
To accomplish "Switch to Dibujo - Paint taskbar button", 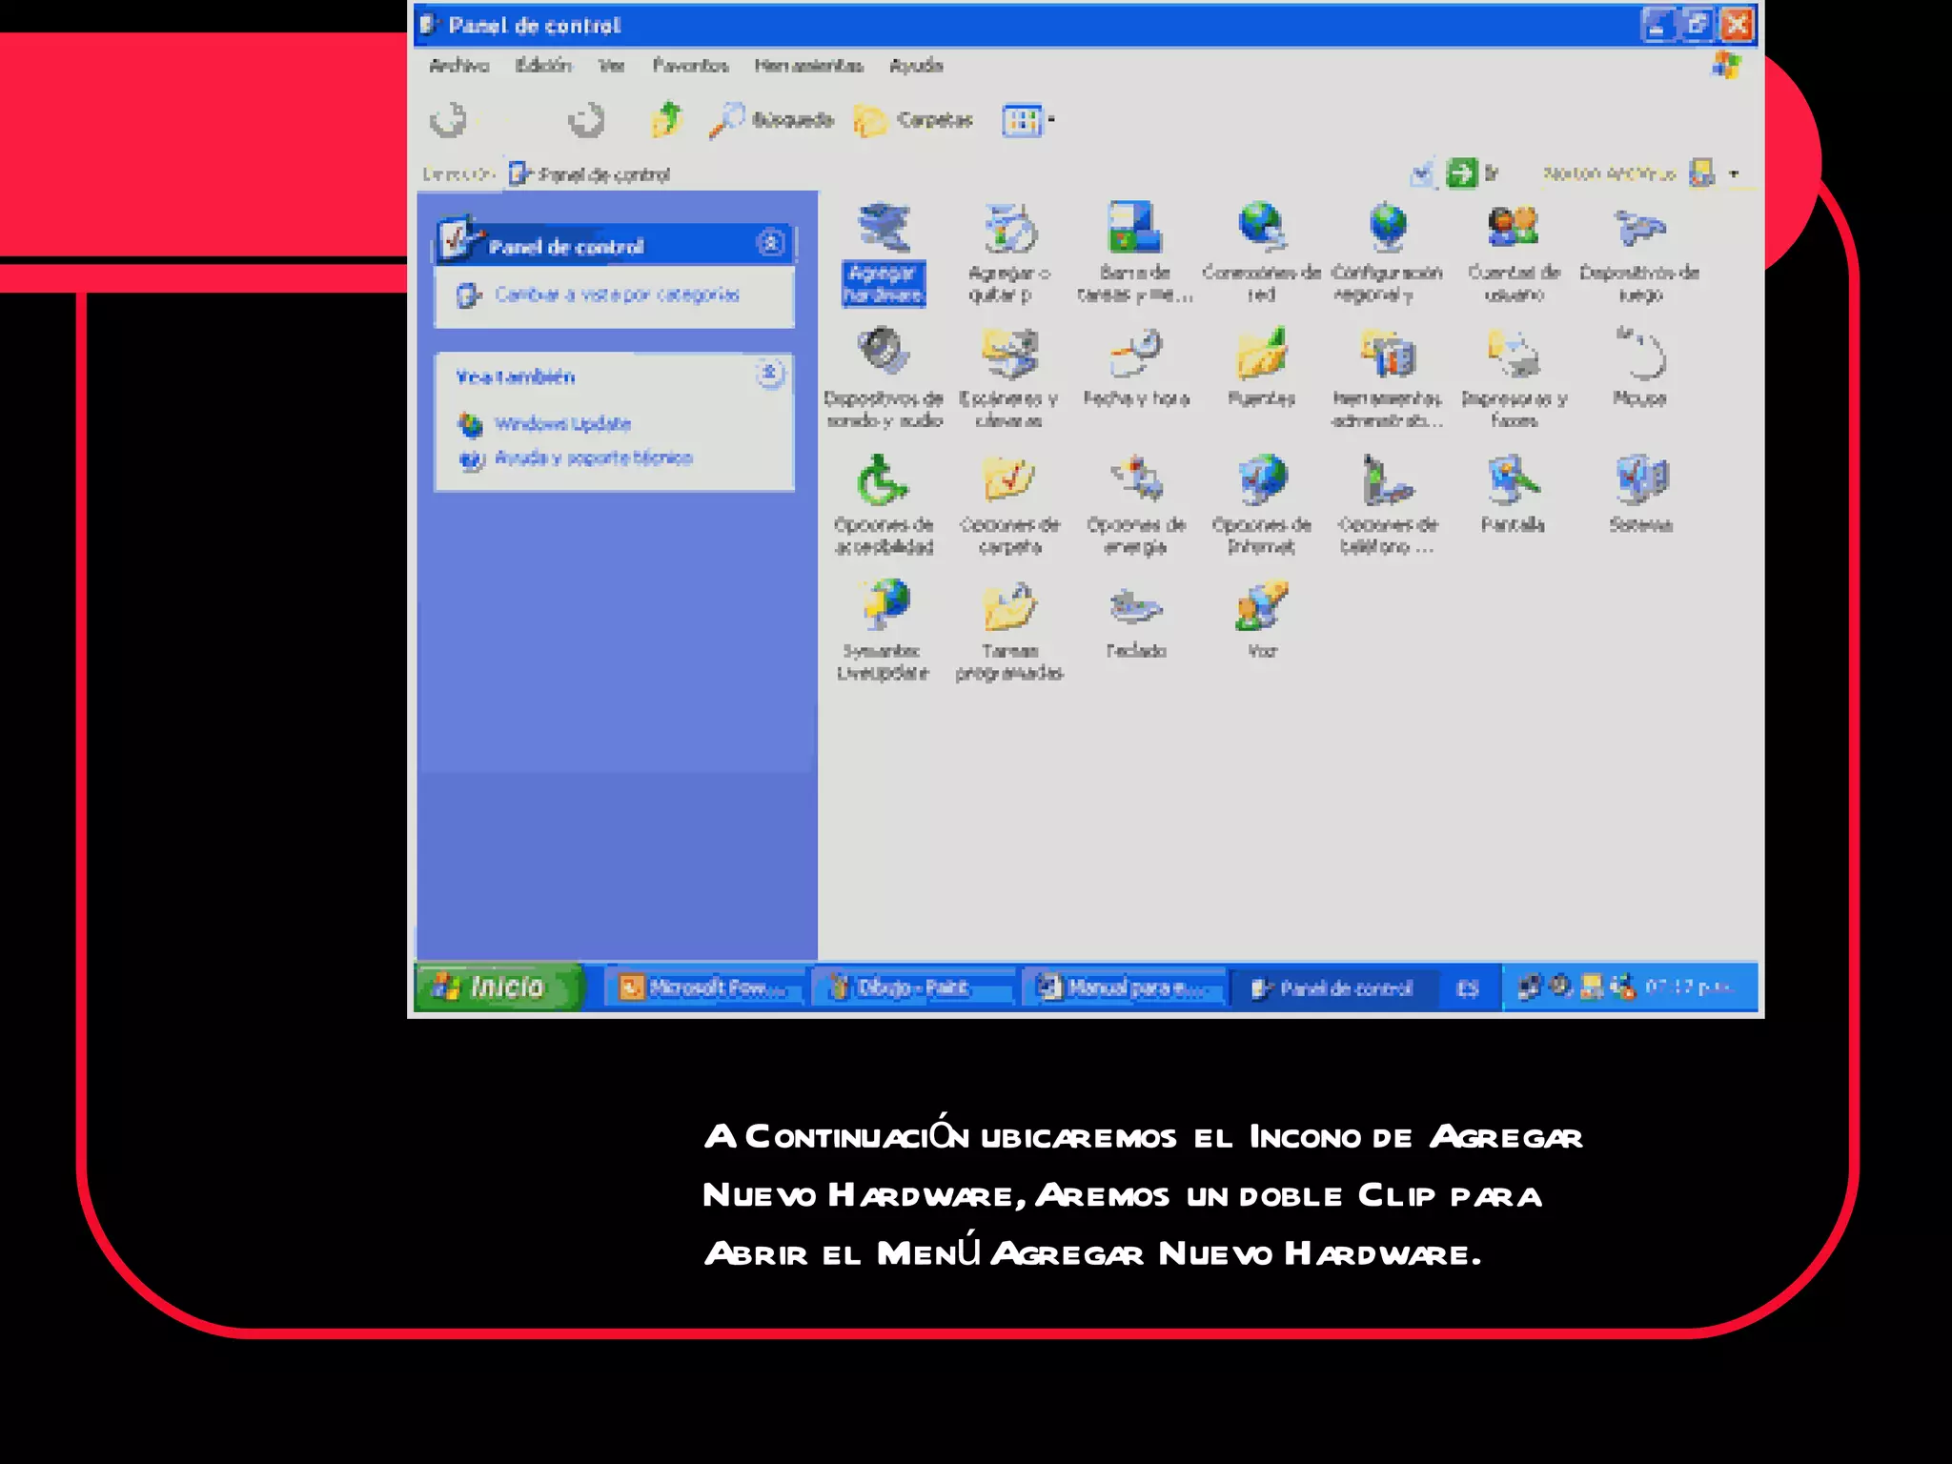I will 913,987.
